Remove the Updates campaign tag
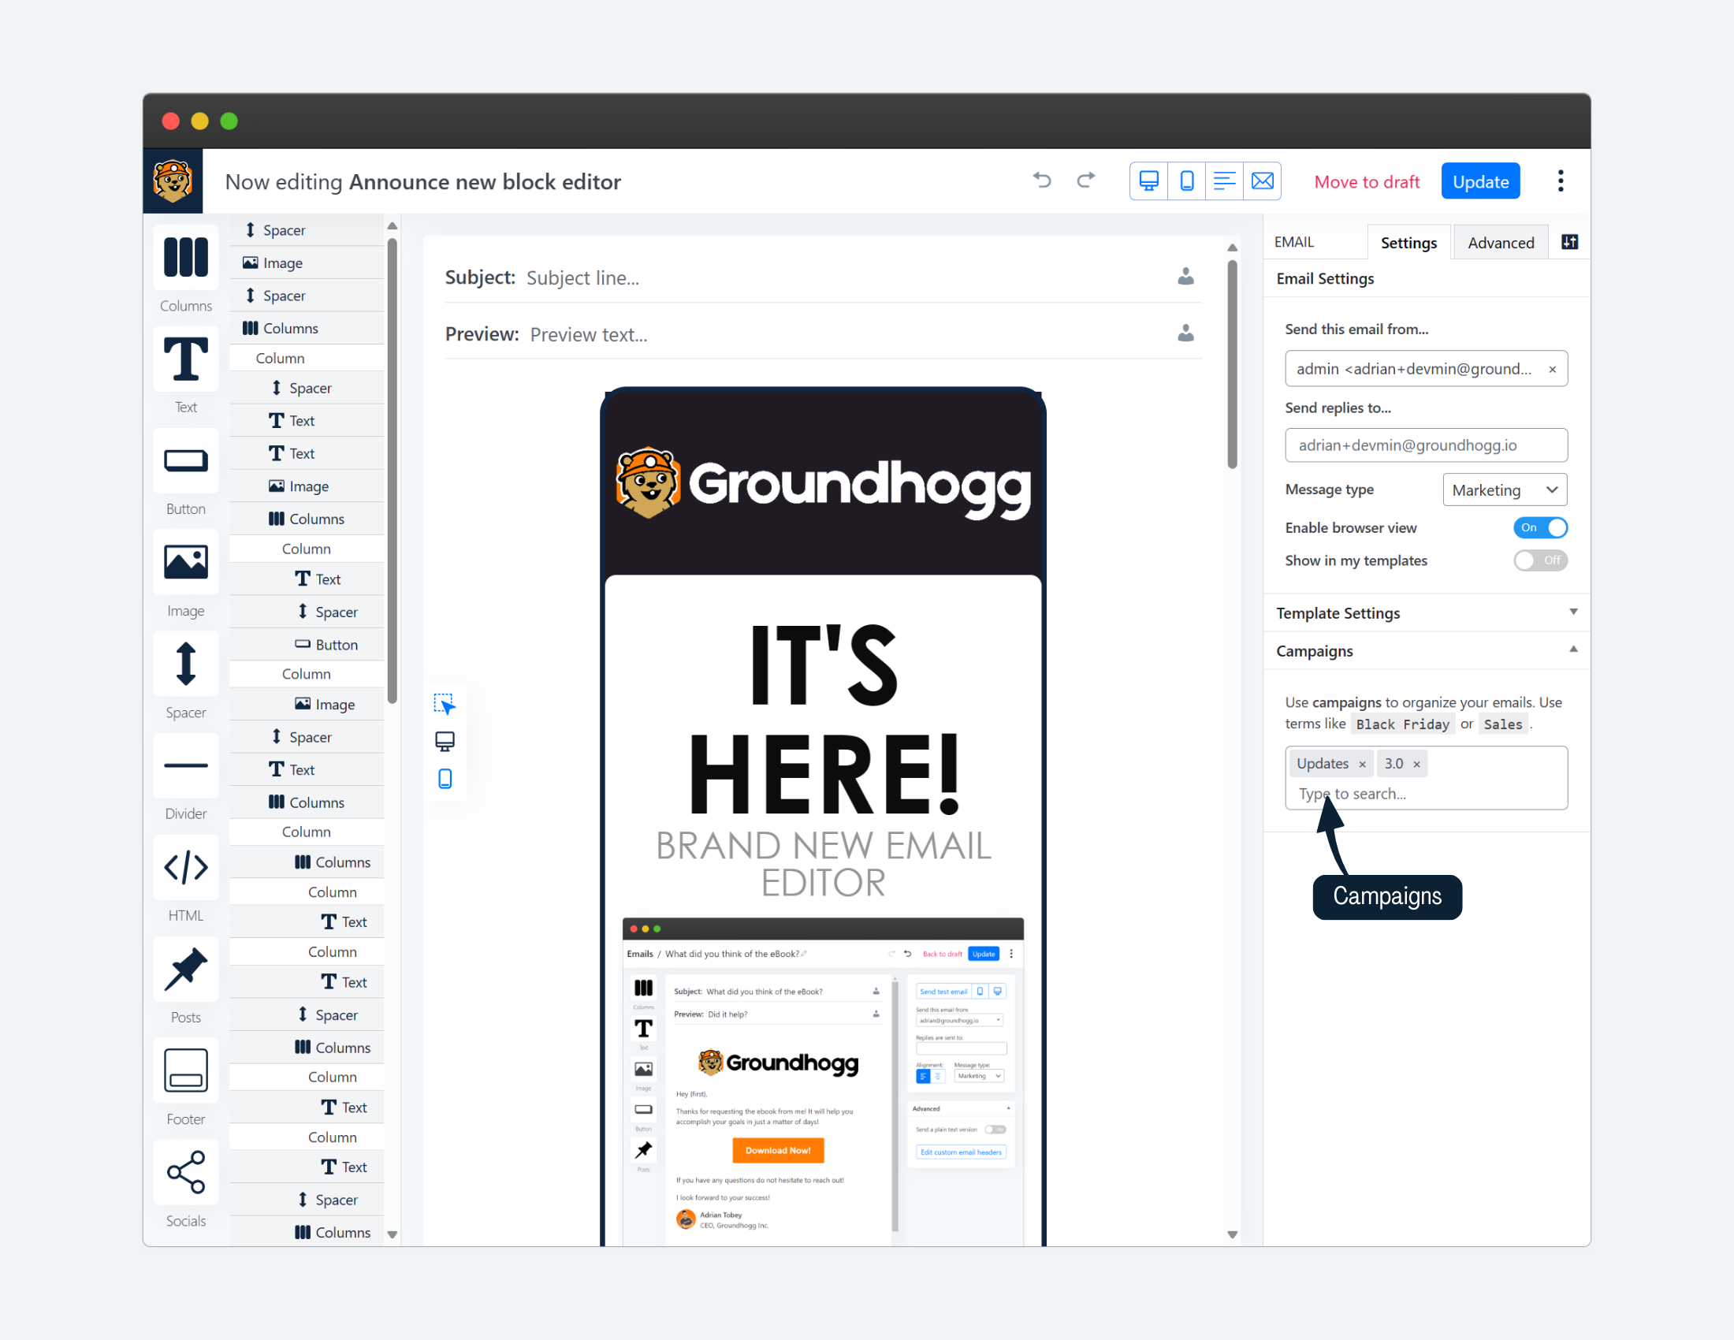Image resolution: width=1734 pixels, height=1340 pixels. pyautogui.click(x=1363, y=765)
